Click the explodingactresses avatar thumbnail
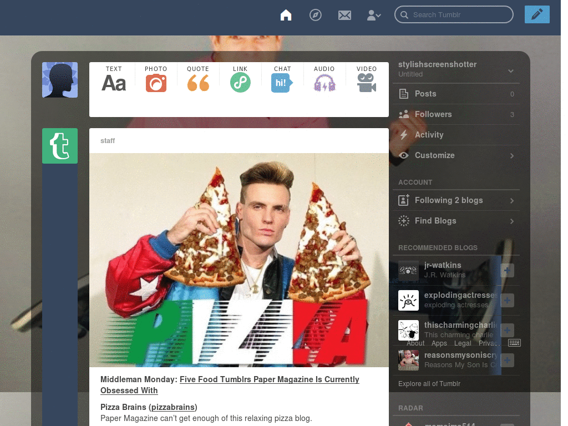 pos(408,300)
